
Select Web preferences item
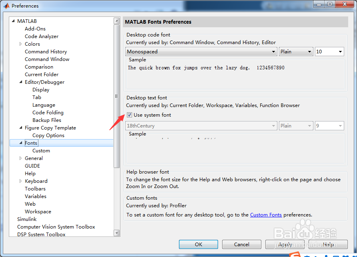(30, 204)
